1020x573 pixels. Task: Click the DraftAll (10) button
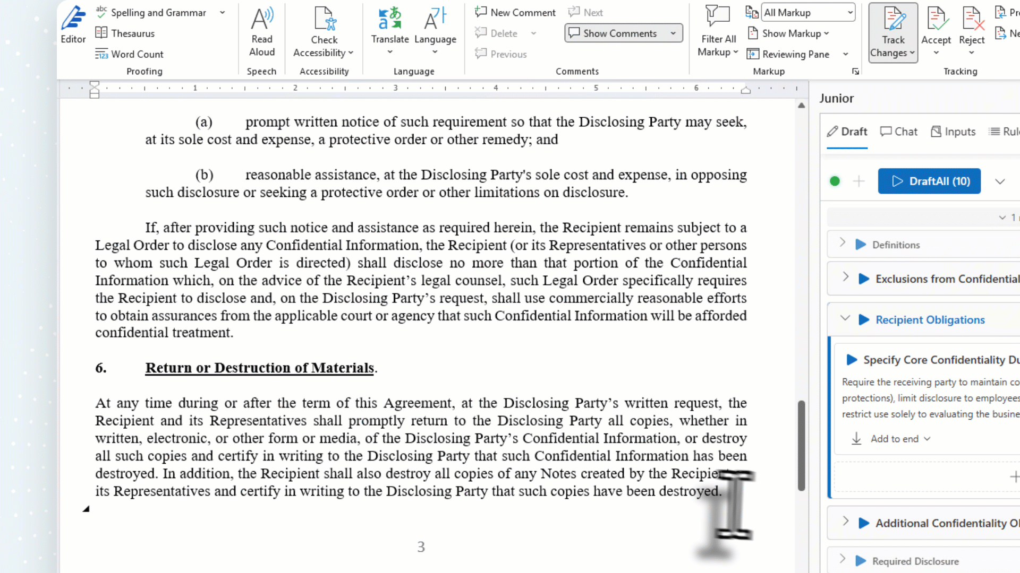(929, 181)
